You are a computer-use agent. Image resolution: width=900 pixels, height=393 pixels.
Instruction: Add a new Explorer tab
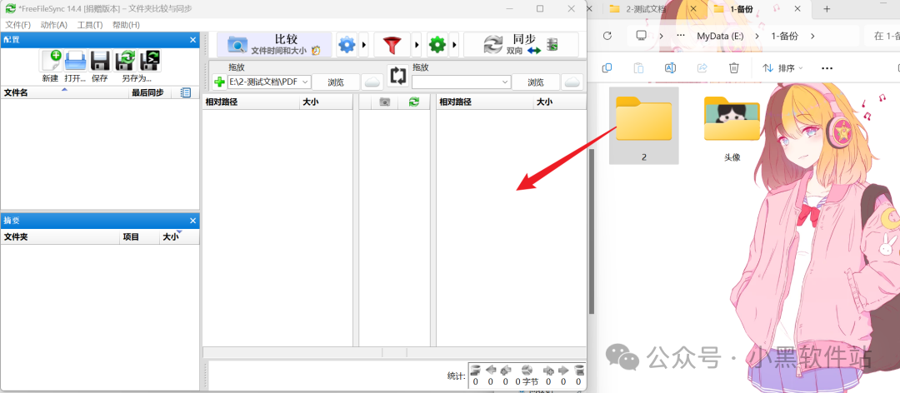coord(827,8)
